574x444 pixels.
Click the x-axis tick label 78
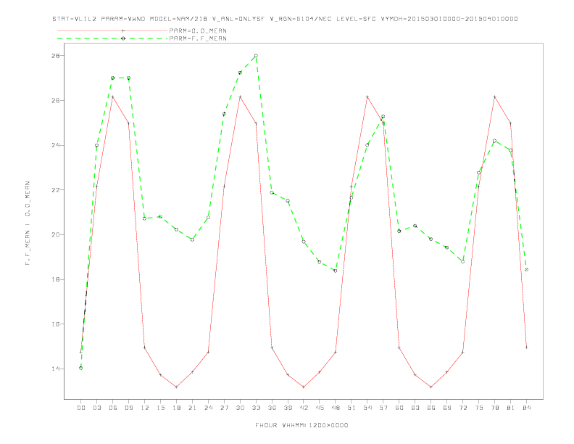[x=494, y=408]
